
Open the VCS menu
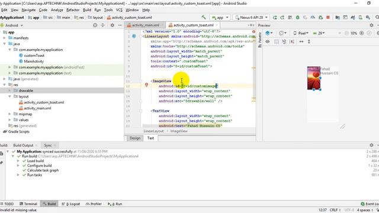tap(119, 10)
